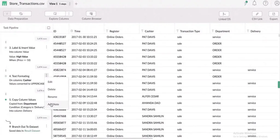
Task: Add a new view with plus icon
Action: coord(76,4)
